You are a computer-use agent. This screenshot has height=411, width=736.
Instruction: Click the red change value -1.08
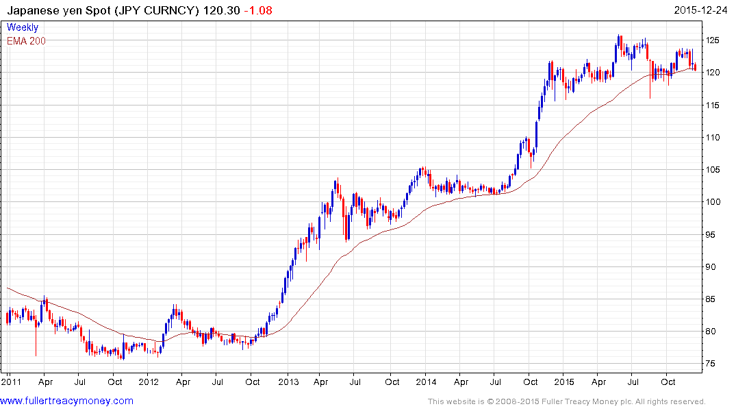coord(257,10)
